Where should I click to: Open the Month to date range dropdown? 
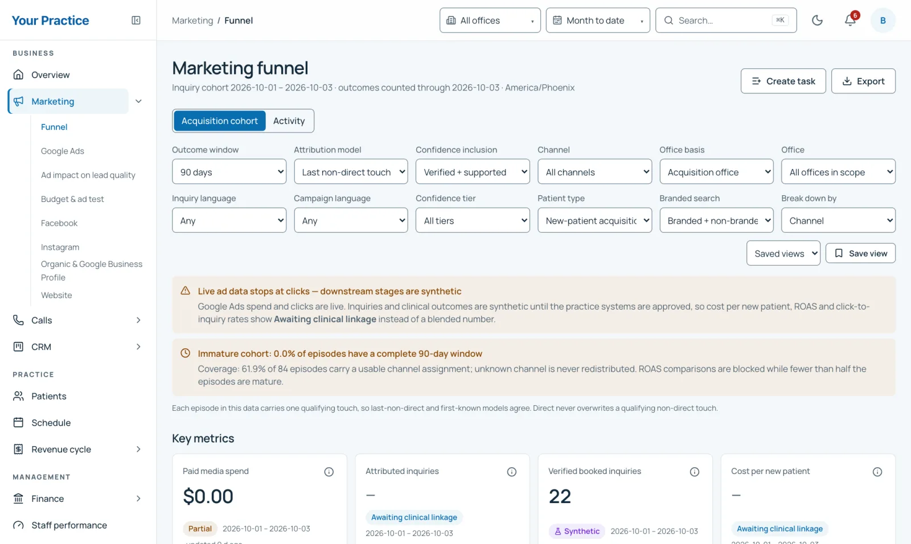coord(598,20)
